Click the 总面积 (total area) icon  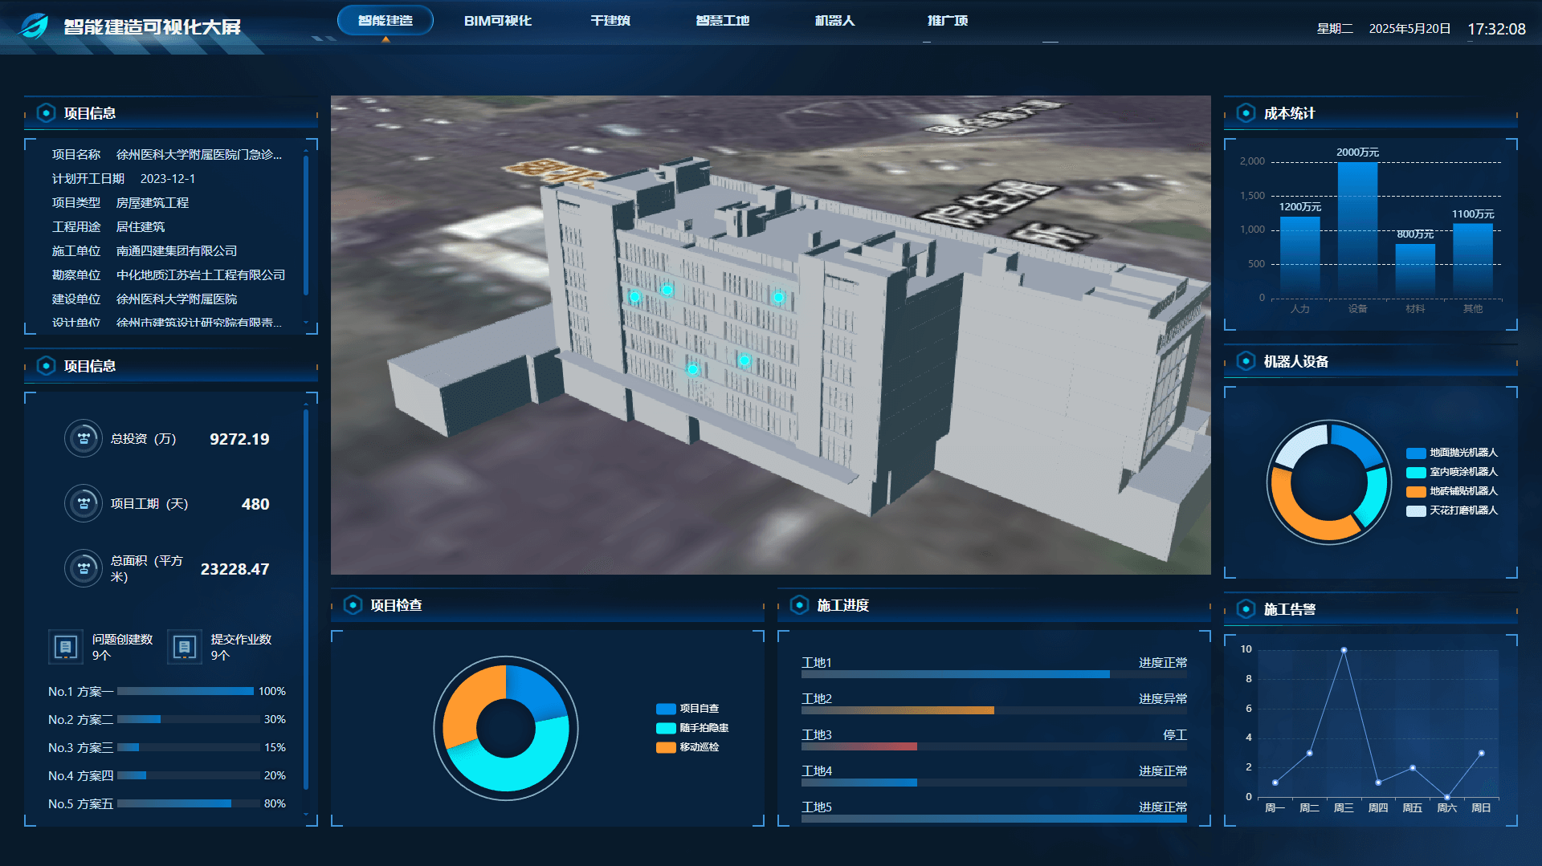(x=84, y=568)
